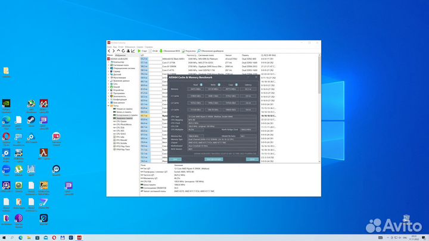Switch to the Избранное sidebar tab
Viewport: 429px width, 241px height.
(120, 55)
